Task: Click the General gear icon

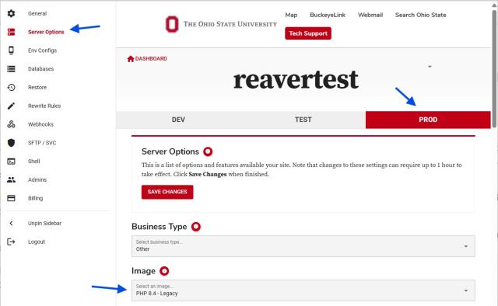Action: [11, 14]
